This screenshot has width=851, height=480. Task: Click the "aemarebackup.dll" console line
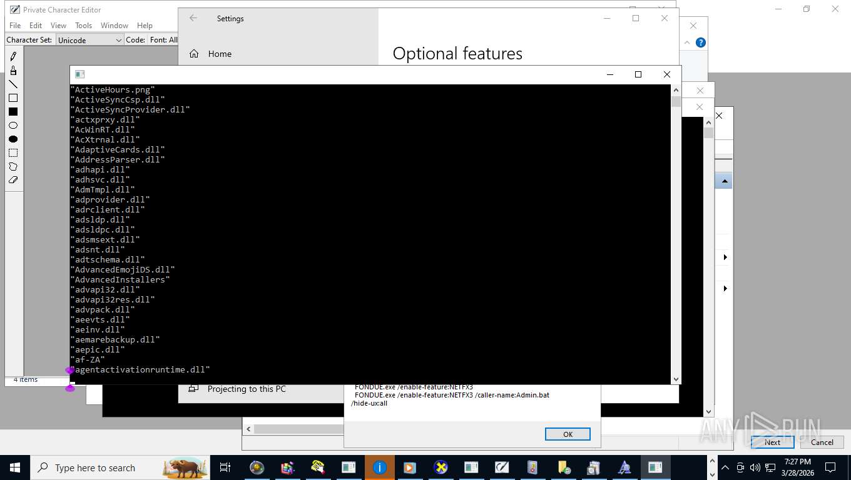pyautogui.click(x=115, y=340)
